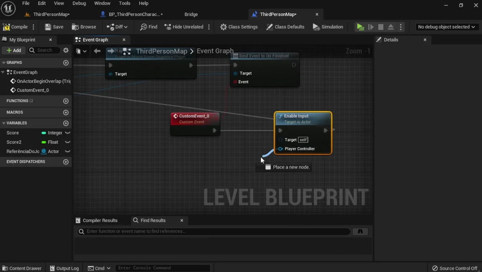
Task: Open the Help menu
Action: (x=143, y=3)
